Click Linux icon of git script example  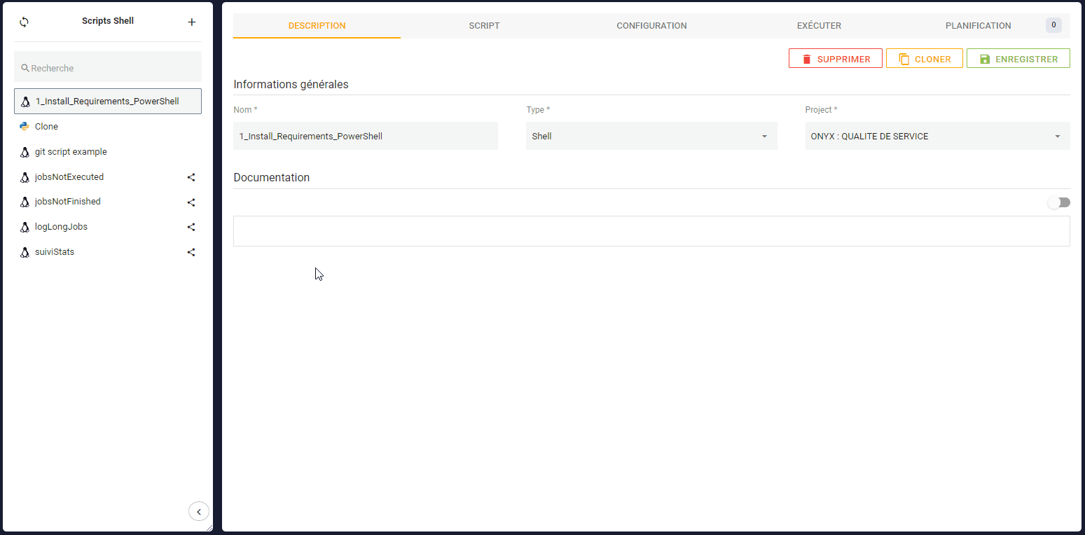pos(25,152)
